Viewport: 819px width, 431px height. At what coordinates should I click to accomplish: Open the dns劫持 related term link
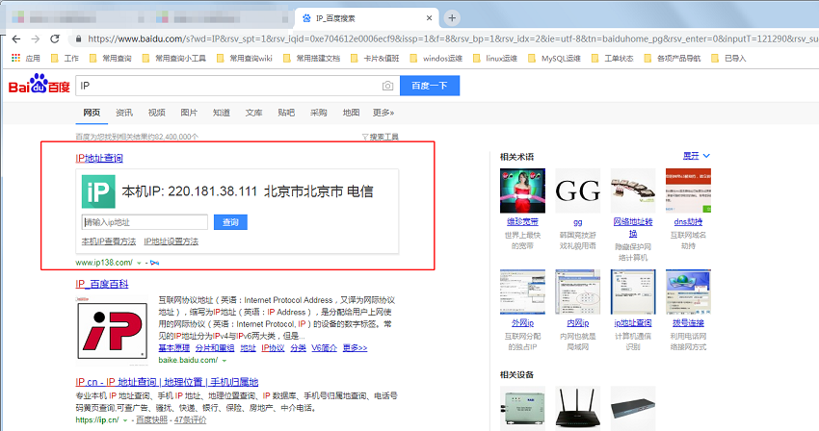(688, 222)
